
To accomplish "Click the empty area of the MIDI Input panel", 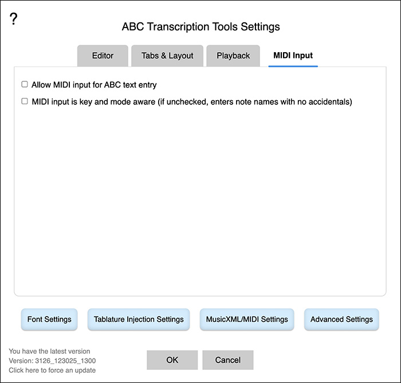I will [x=200, y=199].
